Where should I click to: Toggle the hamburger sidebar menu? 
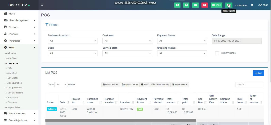coord(42,5)
